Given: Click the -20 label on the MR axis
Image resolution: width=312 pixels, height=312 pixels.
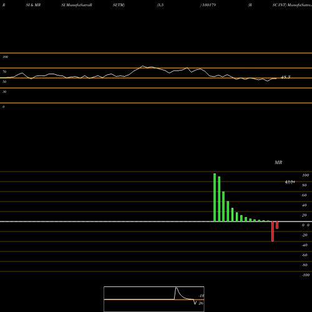Looking at the screenshot, I should pyautogui.click(x=305, y=235).
